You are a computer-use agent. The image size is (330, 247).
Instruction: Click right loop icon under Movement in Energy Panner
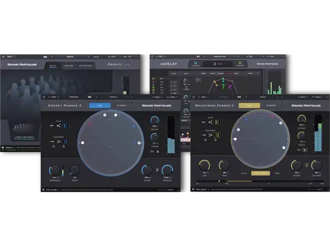[x=63, y=146]
